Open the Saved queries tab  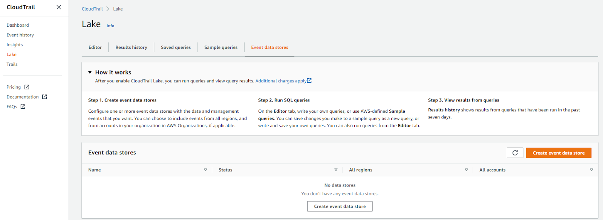point(176,47)
